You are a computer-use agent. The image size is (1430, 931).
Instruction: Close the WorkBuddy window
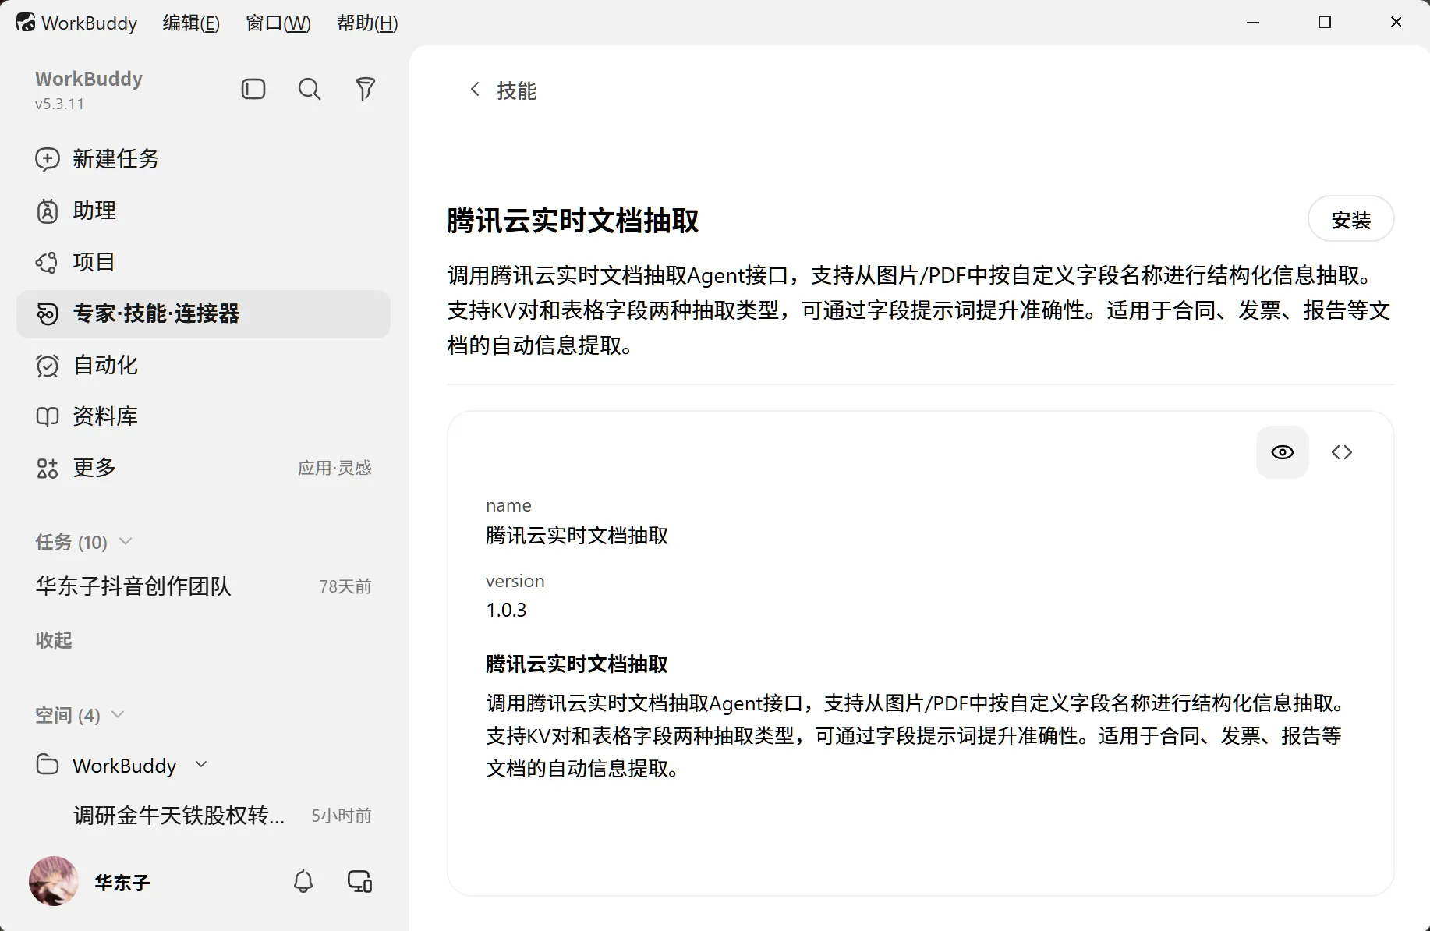tap(1396, 22)
